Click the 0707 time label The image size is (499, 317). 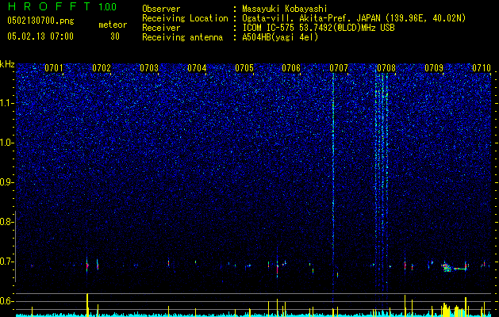coord(339,68)
